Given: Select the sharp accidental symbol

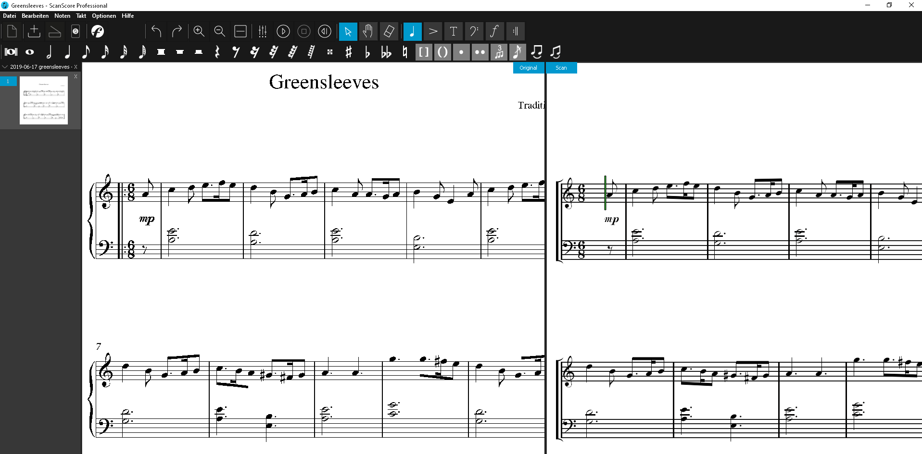Looking at the screenshot, I should 349,52.
